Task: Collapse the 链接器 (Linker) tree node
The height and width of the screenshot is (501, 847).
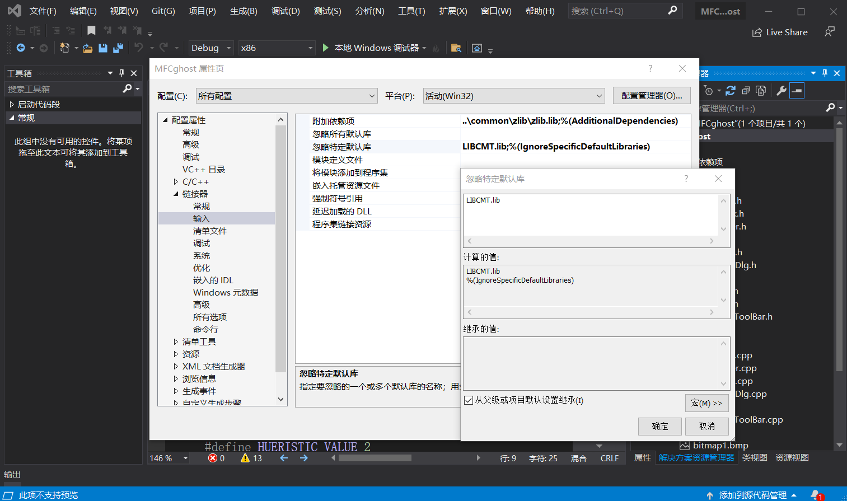Action: (x=176, y=194)
